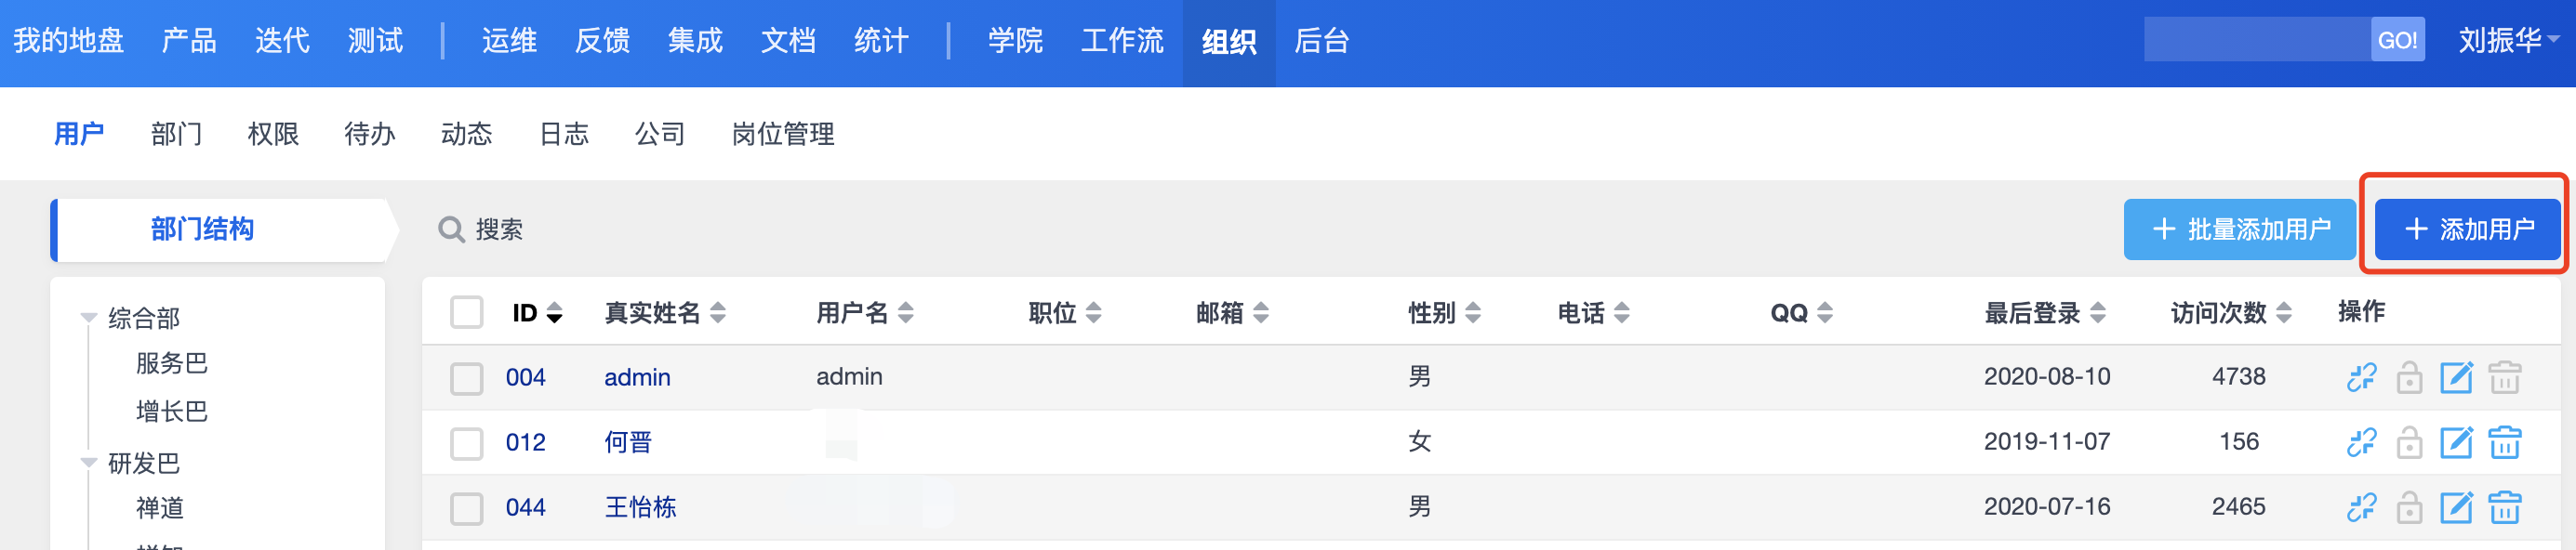Switch to the 部门 tab
Image resolution: width=2576 pixels, height=550 pixels.
[176, 134]
